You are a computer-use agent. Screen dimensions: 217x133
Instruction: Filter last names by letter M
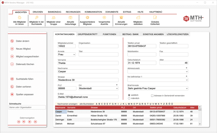click(129, 104)
